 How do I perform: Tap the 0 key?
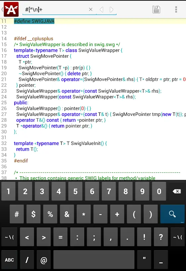point(159,191)
